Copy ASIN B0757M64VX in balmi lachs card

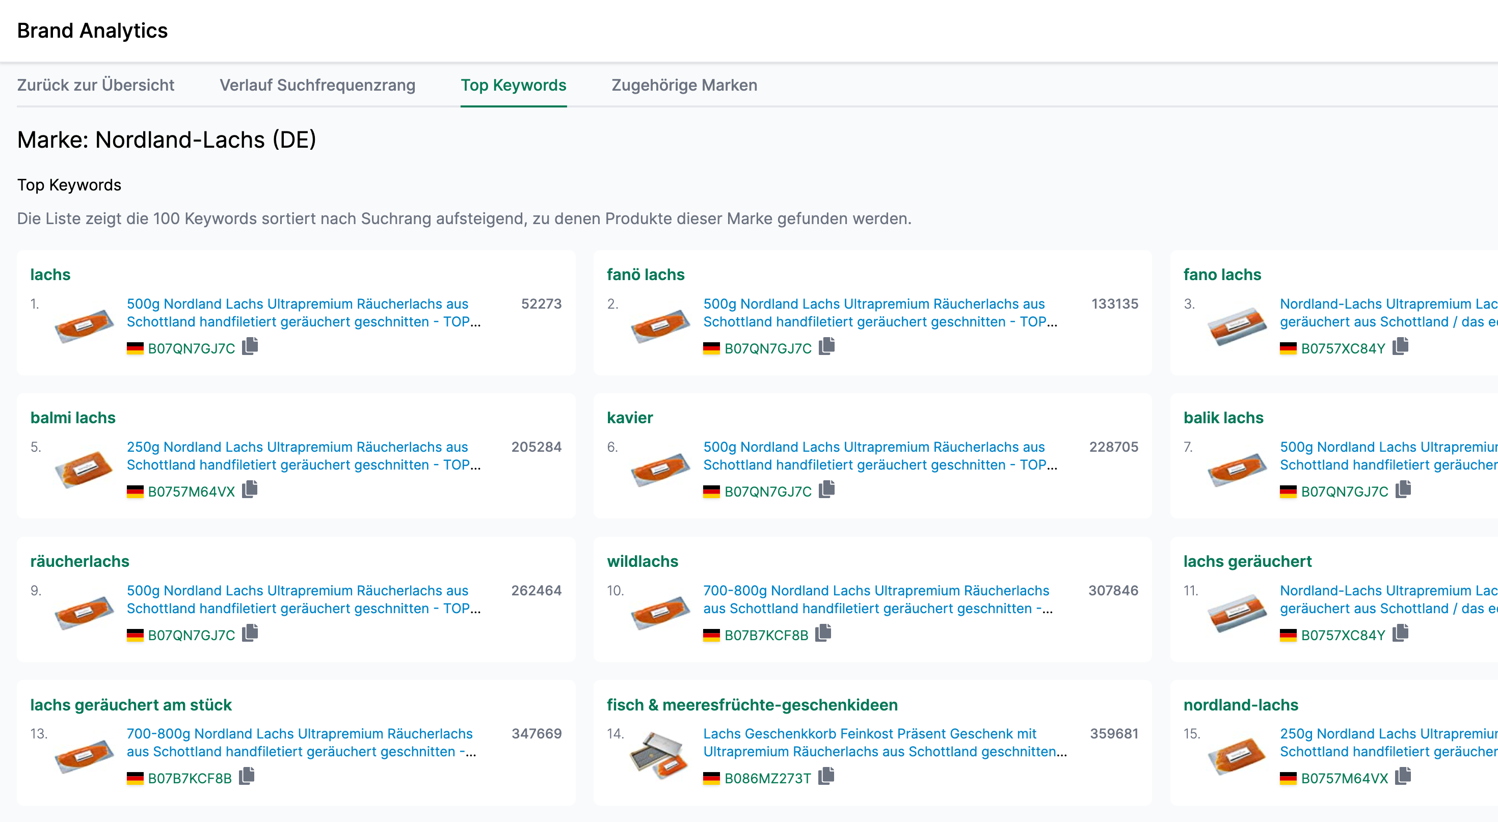(x=250, y=490)
